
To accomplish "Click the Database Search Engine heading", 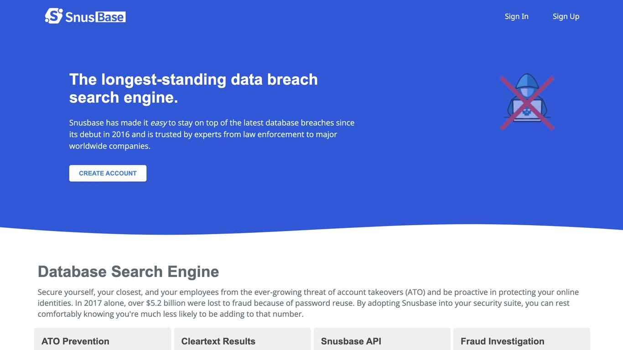I will pos(128,272).
